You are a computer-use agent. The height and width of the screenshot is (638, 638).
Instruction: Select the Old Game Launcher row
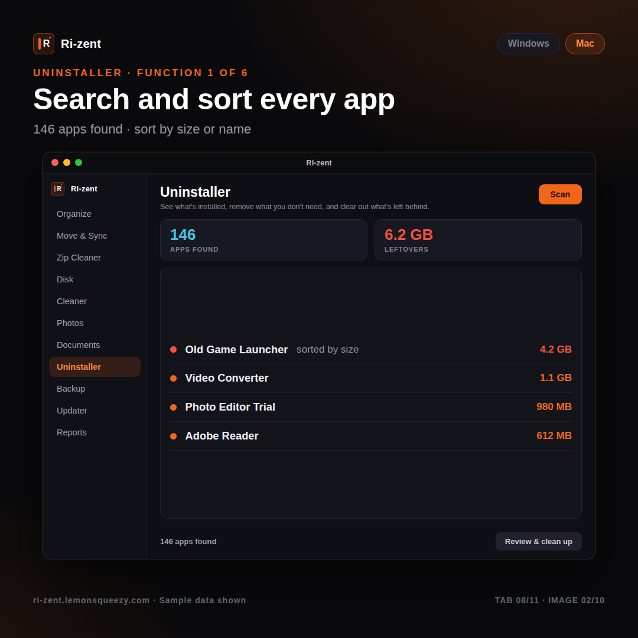370,350
